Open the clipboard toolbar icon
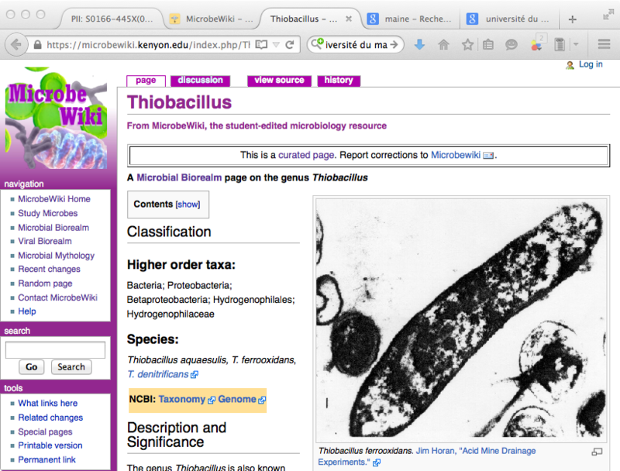 click(x=560, y=45)
